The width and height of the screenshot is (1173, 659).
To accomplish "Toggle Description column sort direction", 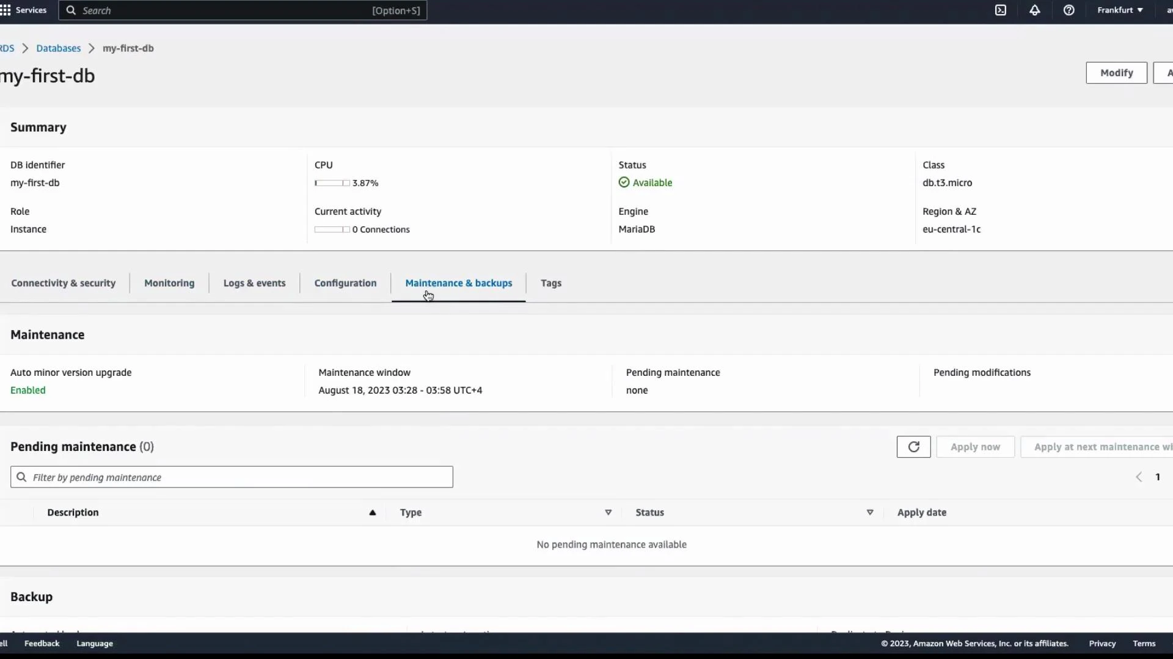I will [371, 513].
